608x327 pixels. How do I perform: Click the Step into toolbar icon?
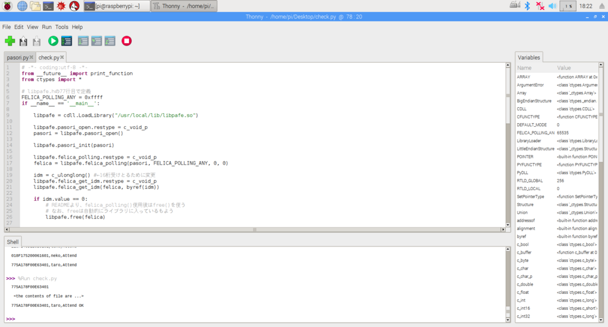96,41
